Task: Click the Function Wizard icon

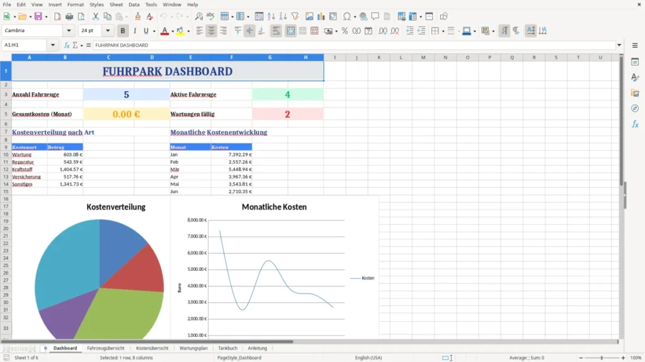Action: tap(67, 45)
